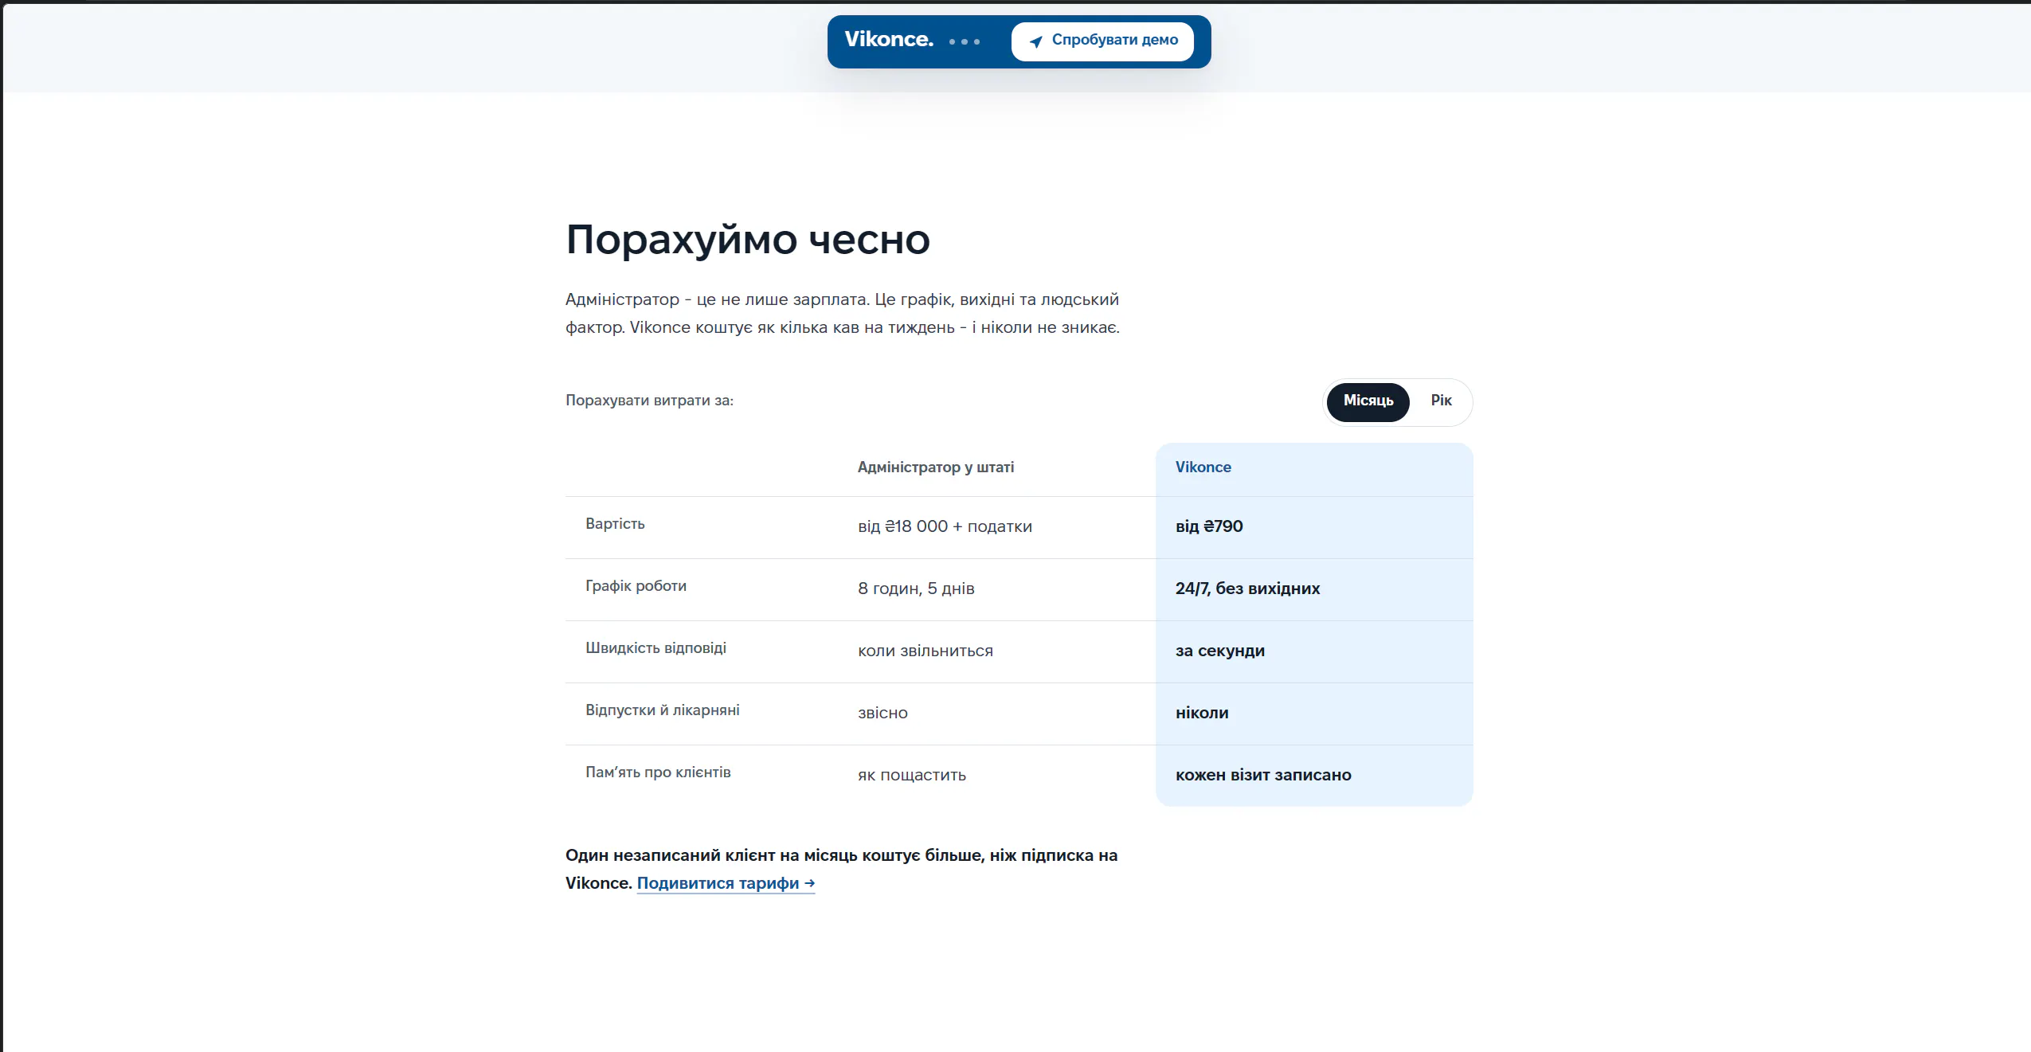The image size is (2031, 1052).
Task: Switch cost calculation to "Рік"
Action: (x=1441, y=401)
